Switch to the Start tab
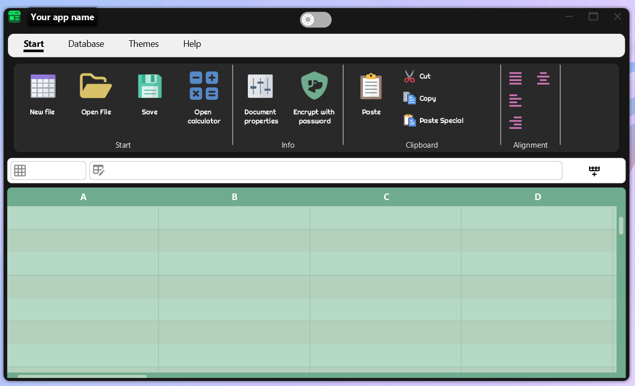Image resolution: width=635 pixels, height=386 pixels. coord(34,44)
